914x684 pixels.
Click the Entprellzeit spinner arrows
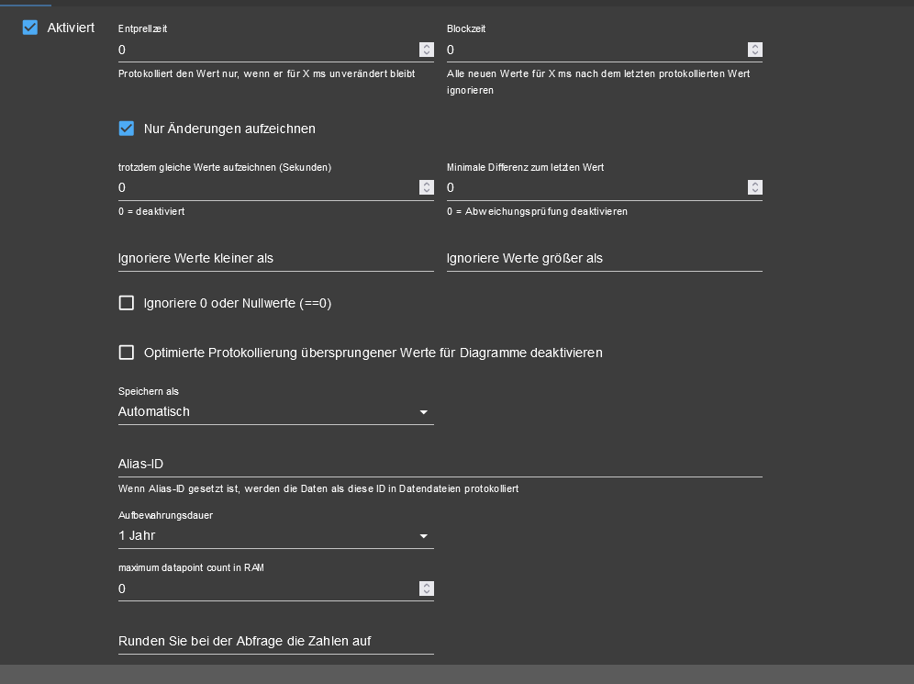(427, 50)
